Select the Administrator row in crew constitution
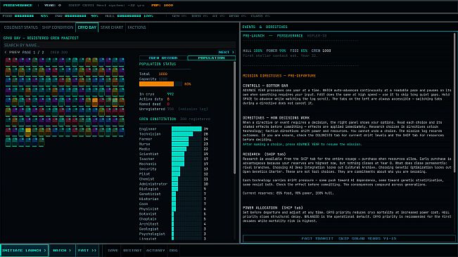The image size is (458, 257). (174, 184)
